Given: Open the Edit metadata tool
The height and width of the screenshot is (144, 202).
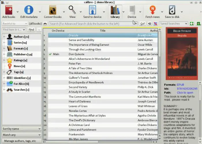Looking at the screenshot, I should pyautogui.click(x=29, y=10).
